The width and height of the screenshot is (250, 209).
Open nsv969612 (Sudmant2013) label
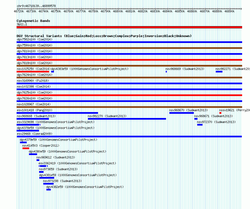56,157
